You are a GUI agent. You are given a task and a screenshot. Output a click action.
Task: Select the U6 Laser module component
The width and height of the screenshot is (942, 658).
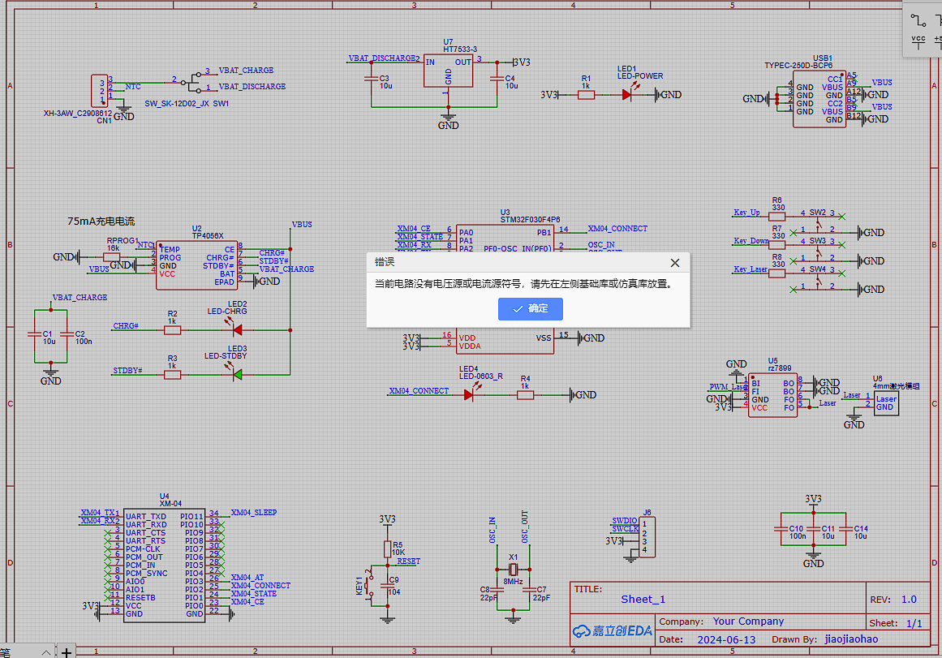tap(885, 402)
